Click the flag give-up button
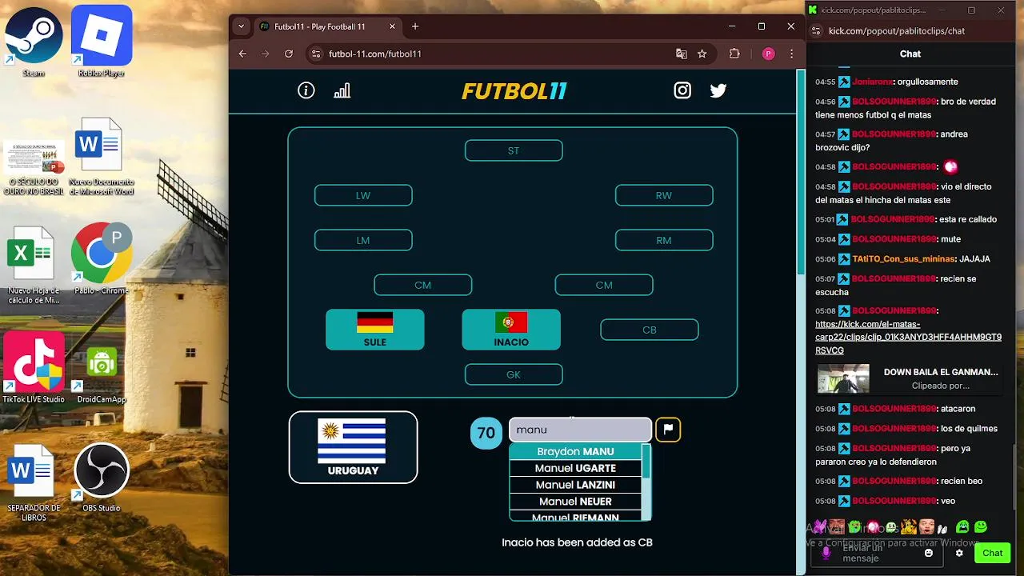 (668, 430)
